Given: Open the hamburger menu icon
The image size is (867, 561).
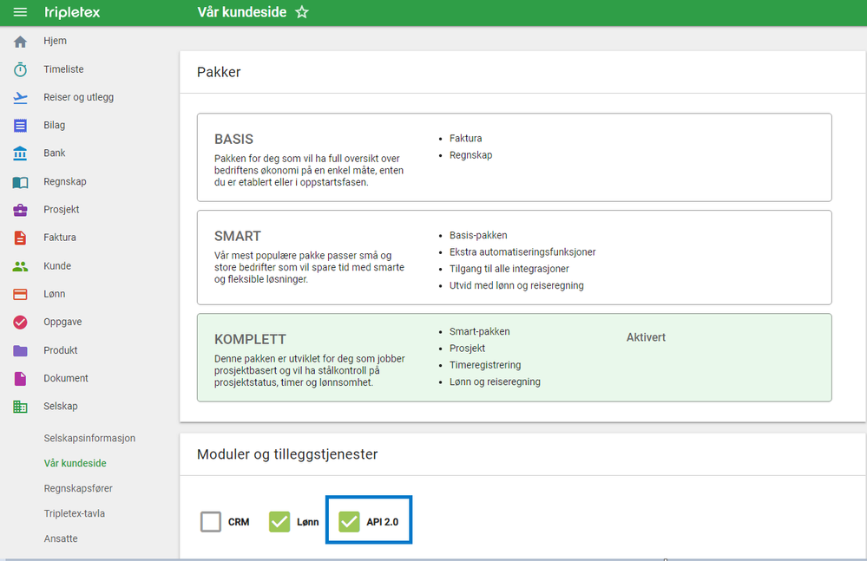Looking at the screenshot, I should pos(20,12).
